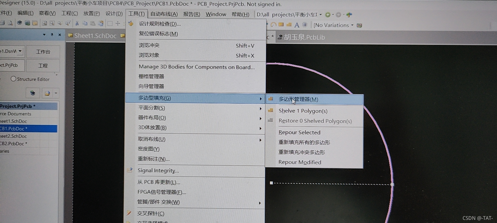Click the variant management icon beside No Variations
Viewport: 497px width, 223px height.
[x=359, y=25]
